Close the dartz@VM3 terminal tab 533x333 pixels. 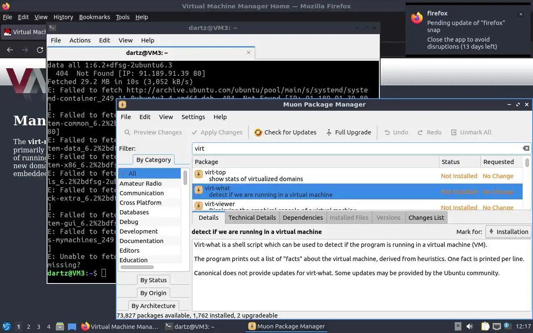(x=249, y=53)
